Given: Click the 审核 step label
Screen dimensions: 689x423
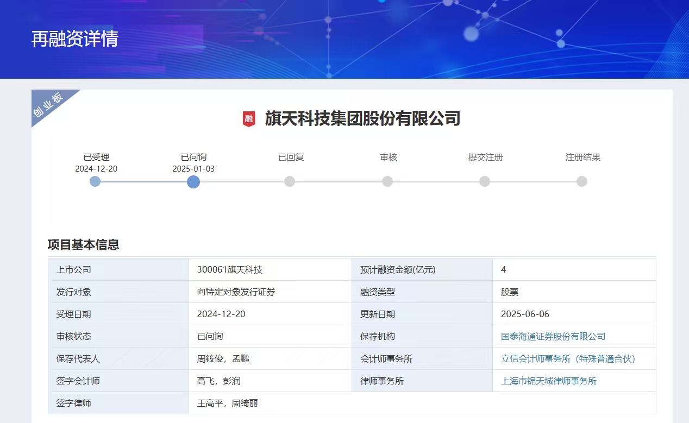Looking at the screenshot, I should [389, 157].
